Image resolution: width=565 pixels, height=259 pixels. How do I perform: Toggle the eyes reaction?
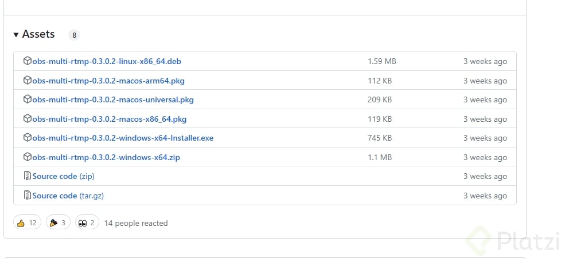pyautogui.click(x=87, y=223)
